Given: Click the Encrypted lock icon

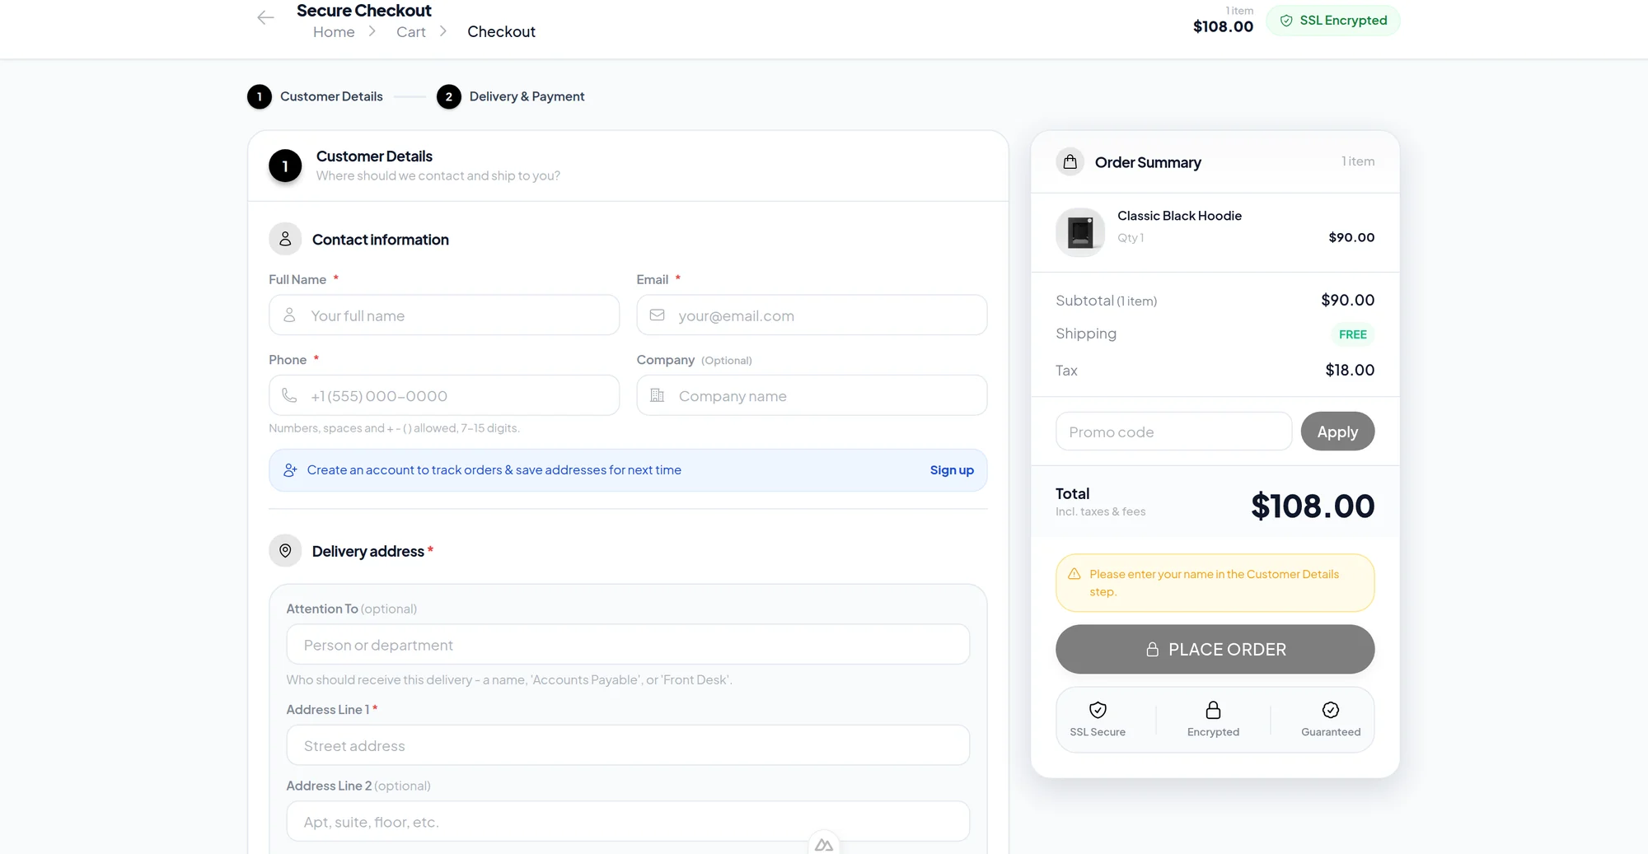Looking at the screenshot, I should [x=1213, y=710].
